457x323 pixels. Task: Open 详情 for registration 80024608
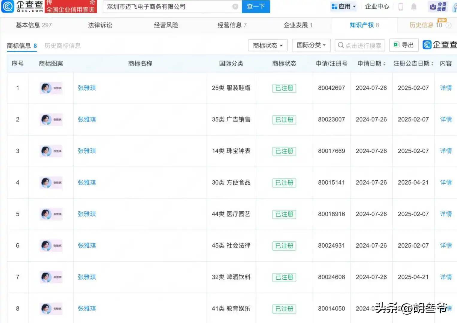click(446, 277)
